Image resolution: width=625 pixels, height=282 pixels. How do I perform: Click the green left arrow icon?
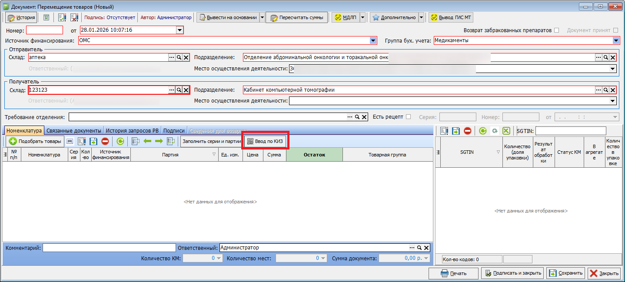(x=147, y=141)
